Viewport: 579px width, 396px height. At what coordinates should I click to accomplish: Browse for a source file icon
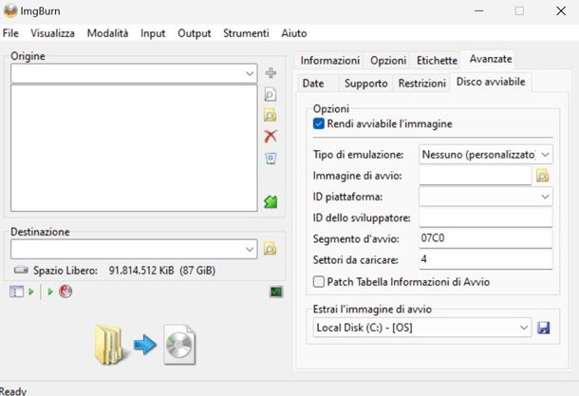[271, 95]
